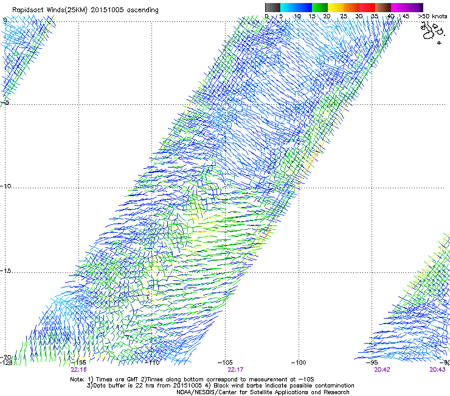The image size is (450, 396).
Task: Pick the red 30–35 knots legend swatch
Action: [x=367, y=7]
